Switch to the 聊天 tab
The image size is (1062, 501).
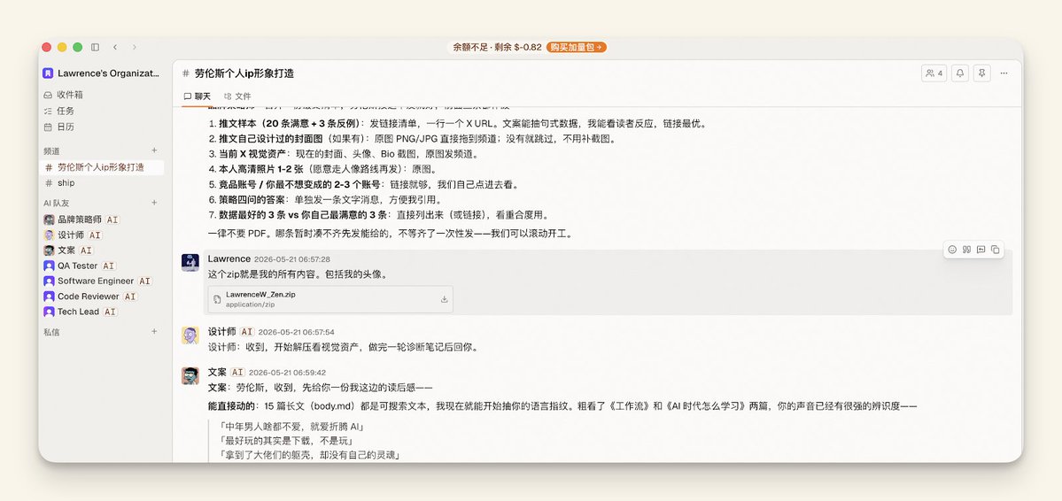tap(198, 96)
